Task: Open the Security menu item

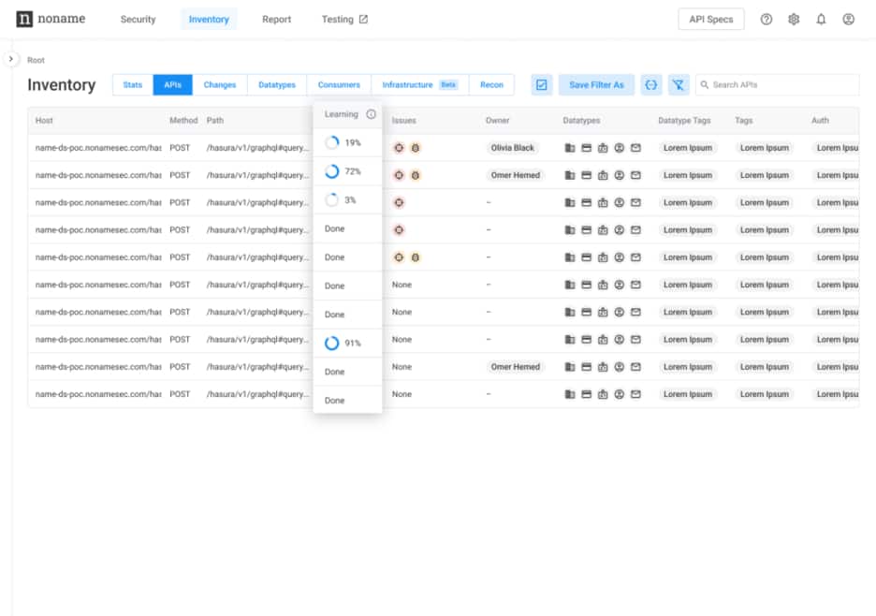Action: pyautogui.click(x=138, y=19)
